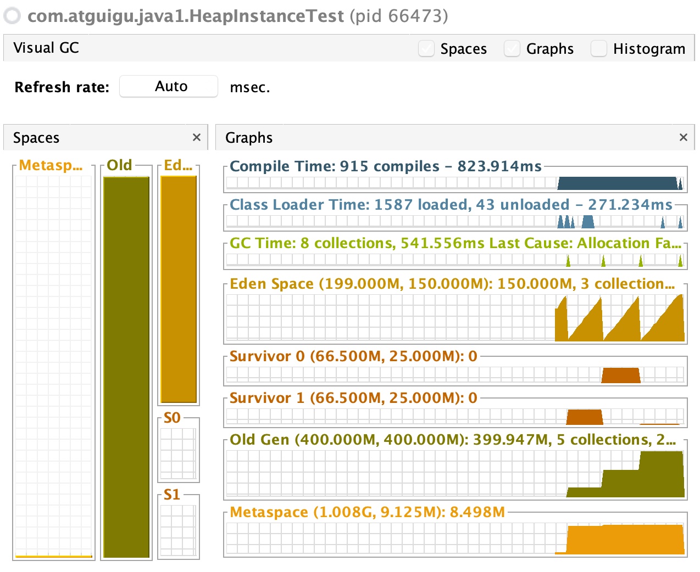Toggle the Spaces checkbox

tap(426, 49)
